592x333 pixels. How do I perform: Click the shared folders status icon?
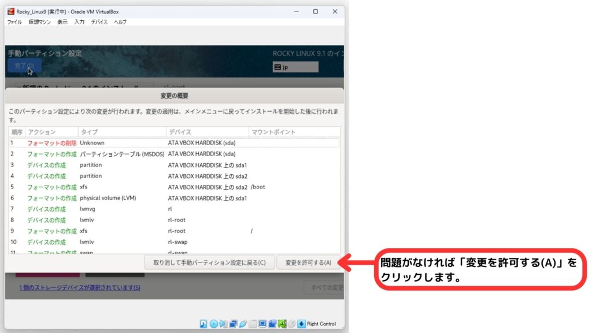(253, 324)
